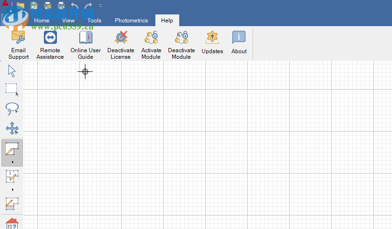Click the print setup icon in quick access toolbar
The width and height of the screenshot is (392, 229).
(x=48, y=5)
